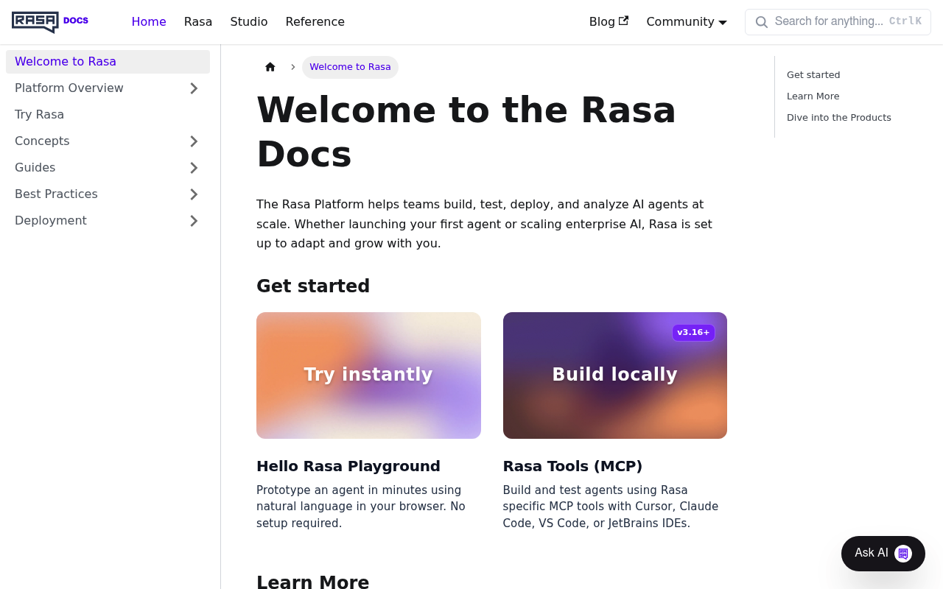Expand the Concepts sidebar chevron
Viewport: 943px width, 589px height.
[194, 141]
